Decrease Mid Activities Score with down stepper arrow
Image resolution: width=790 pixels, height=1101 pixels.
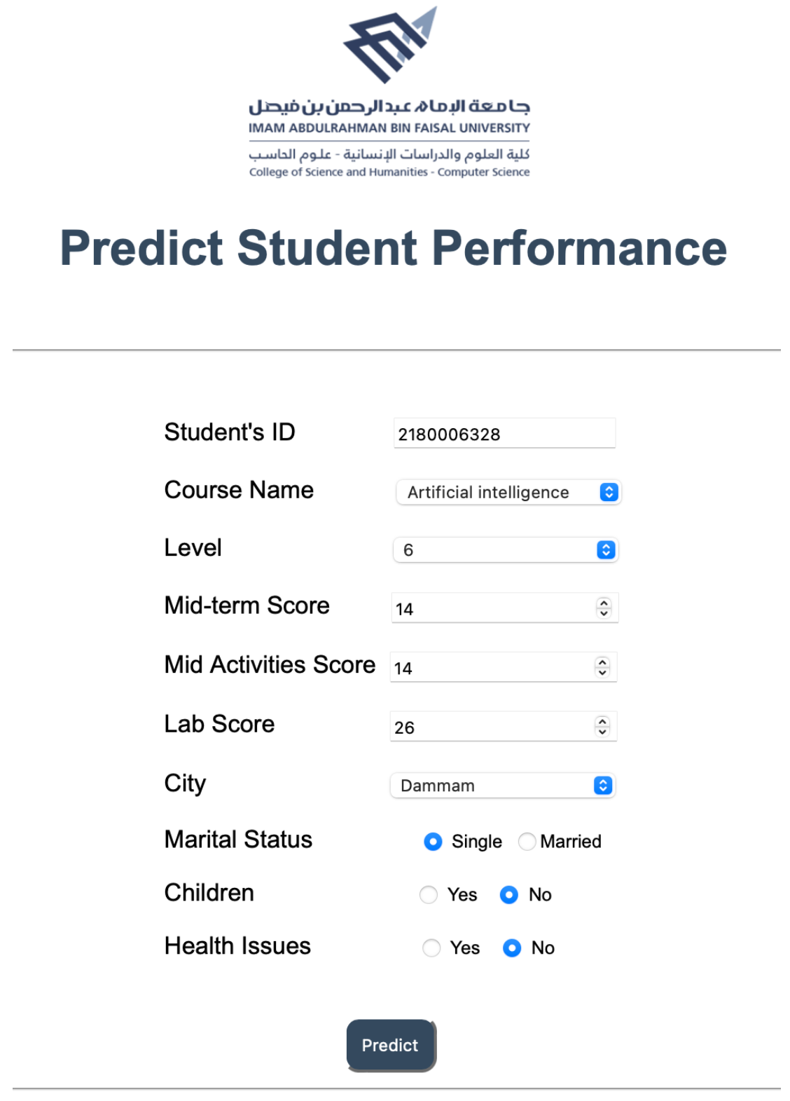point(602,673)
